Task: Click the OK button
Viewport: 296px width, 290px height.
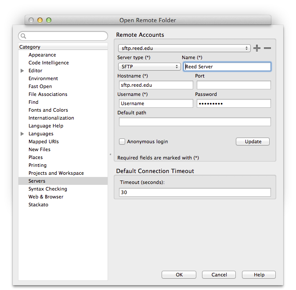Action: (x=179, y=275)
